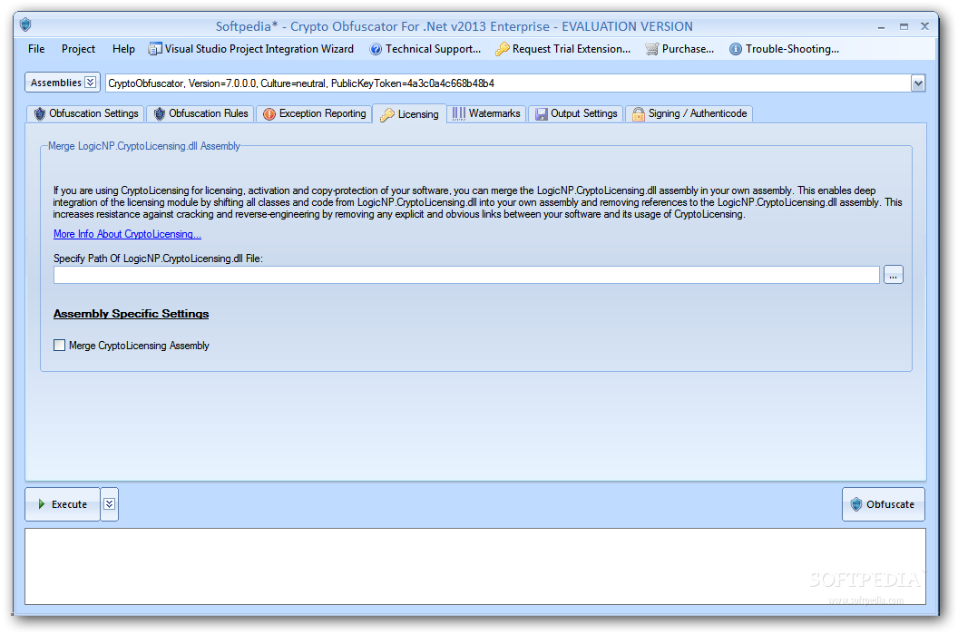Click the Crypto Obfuscator shield icon in title bar

25,25
